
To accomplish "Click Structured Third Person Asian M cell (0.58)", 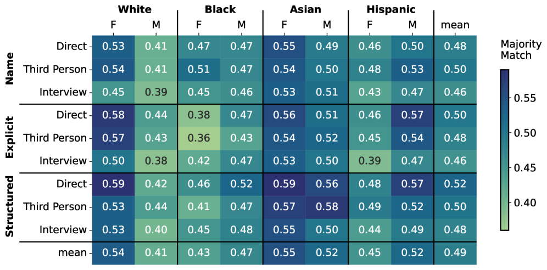I will click(x=327, y=207).
